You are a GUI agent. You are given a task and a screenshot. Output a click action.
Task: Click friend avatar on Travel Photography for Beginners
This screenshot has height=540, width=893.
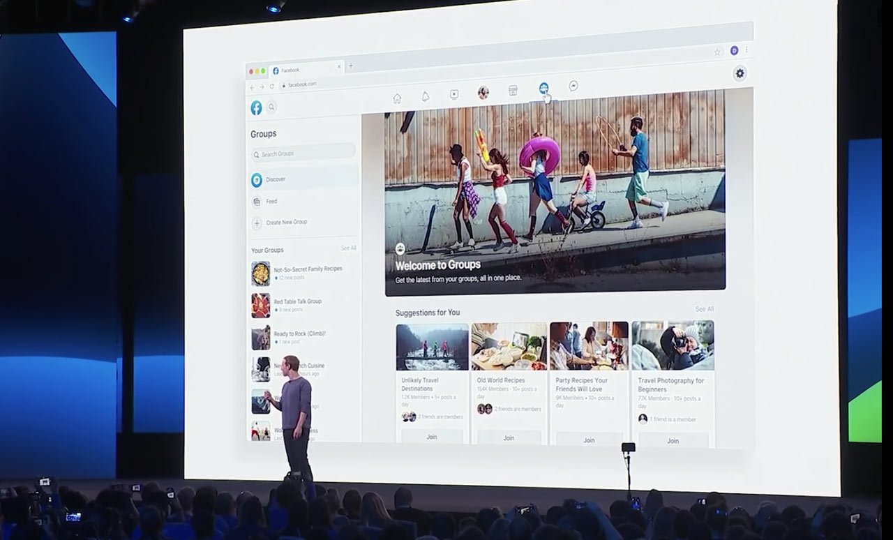click(643, 419)
